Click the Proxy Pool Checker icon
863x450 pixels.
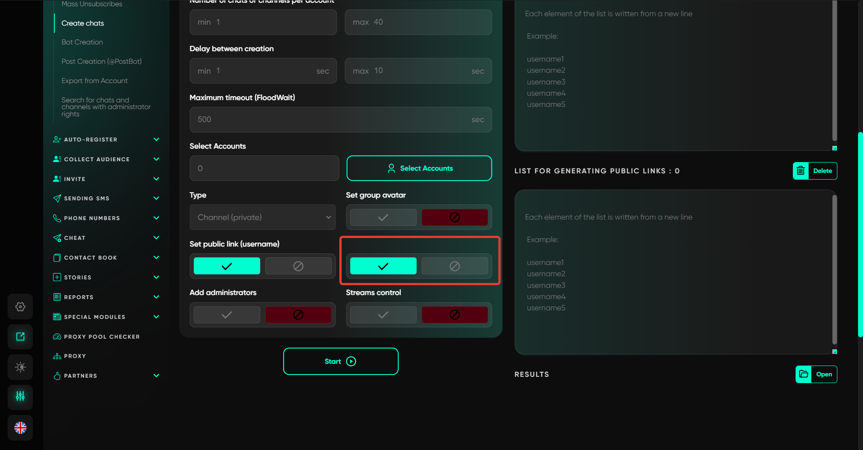[57, 336]
